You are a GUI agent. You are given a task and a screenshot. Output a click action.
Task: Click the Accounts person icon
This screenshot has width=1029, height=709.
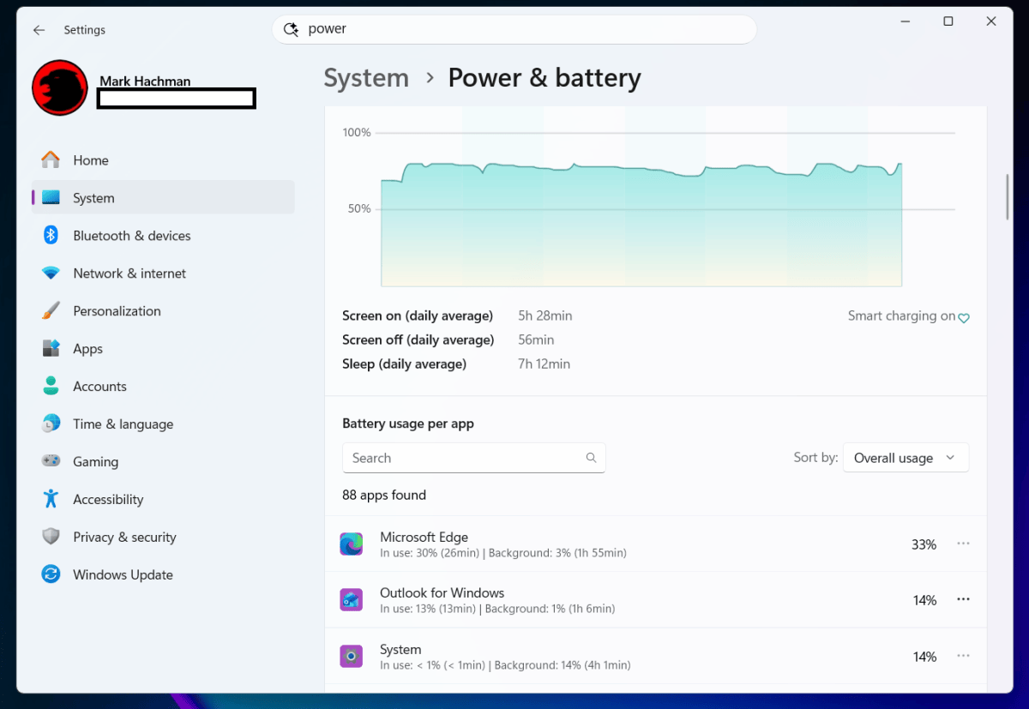51,387
